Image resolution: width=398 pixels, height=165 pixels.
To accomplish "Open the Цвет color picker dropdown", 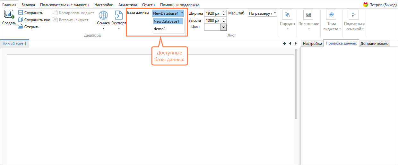I will (x=224, y=28).
